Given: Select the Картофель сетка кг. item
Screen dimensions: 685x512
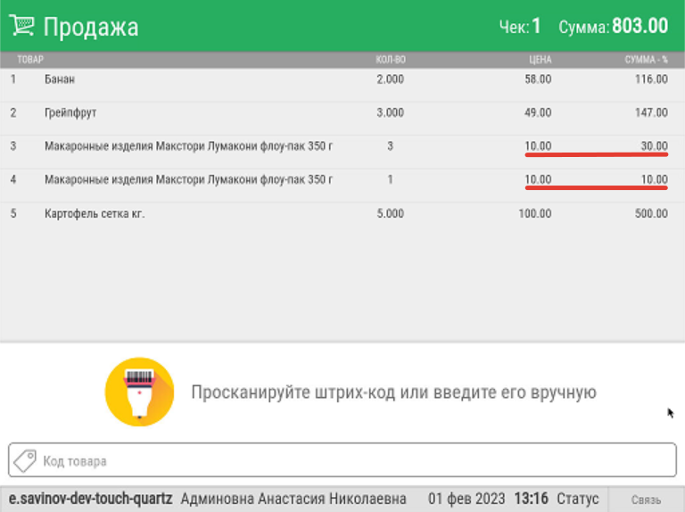Looking at the screenshot, I should click(x=95, y=213).
